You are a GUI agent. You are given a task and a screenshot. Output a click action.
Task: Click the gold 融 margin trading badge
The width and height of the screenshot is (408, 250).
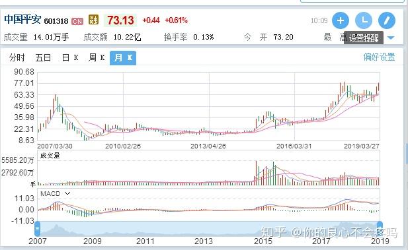(x=93, y=20)
